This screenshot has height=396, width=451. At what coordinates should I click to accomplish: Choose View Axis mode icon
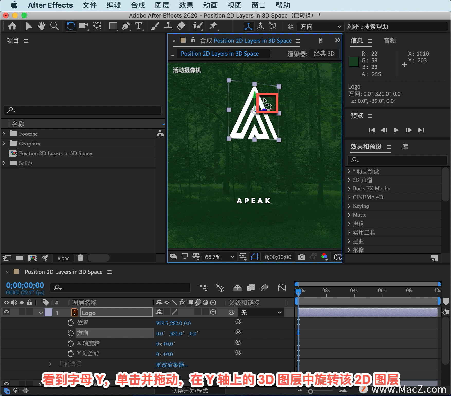[273, 26]
